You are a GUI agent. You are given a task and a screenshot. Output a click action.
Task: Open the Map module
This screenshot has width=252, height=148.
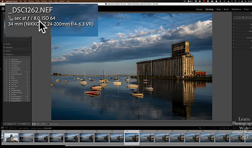click(x=219, y=9)
